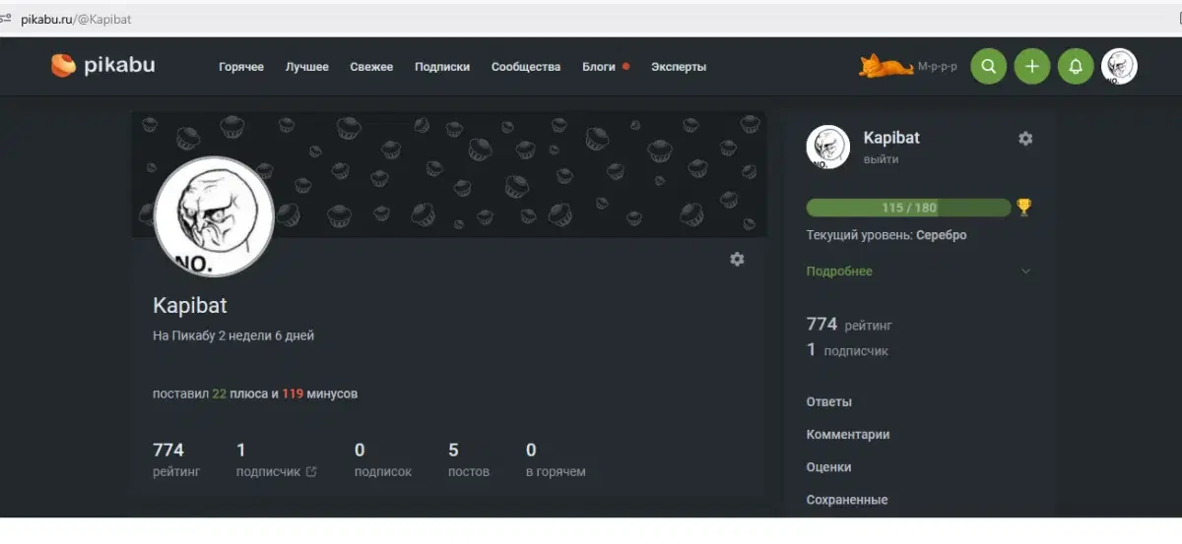Open the Свежее section
1182x544 pixels.
pos(371,67)
